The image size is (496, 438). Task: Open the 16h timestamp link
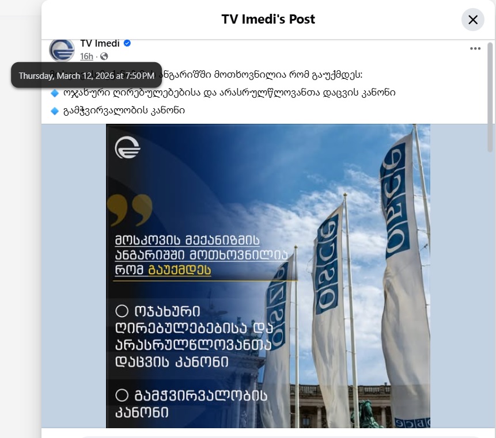pos(86,56)
